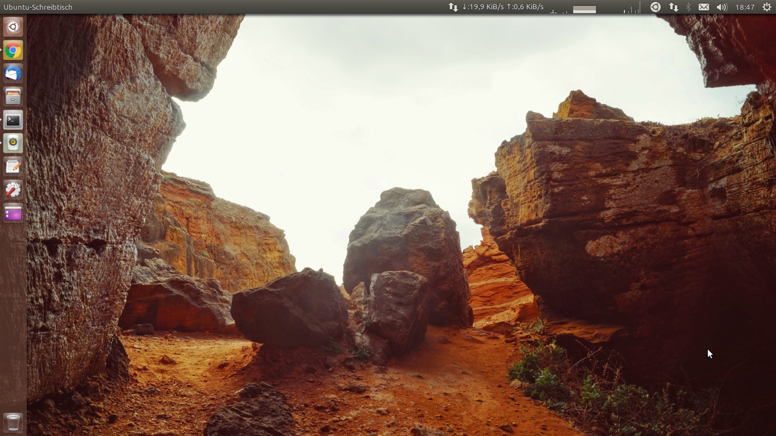Open Thunderbird mail from the launcher

tap(13, 73)
